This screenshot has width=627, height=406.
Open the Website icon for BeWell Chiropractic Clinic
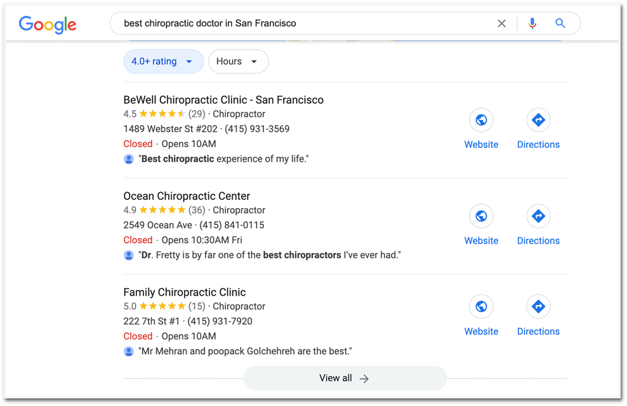pos(481,120)
